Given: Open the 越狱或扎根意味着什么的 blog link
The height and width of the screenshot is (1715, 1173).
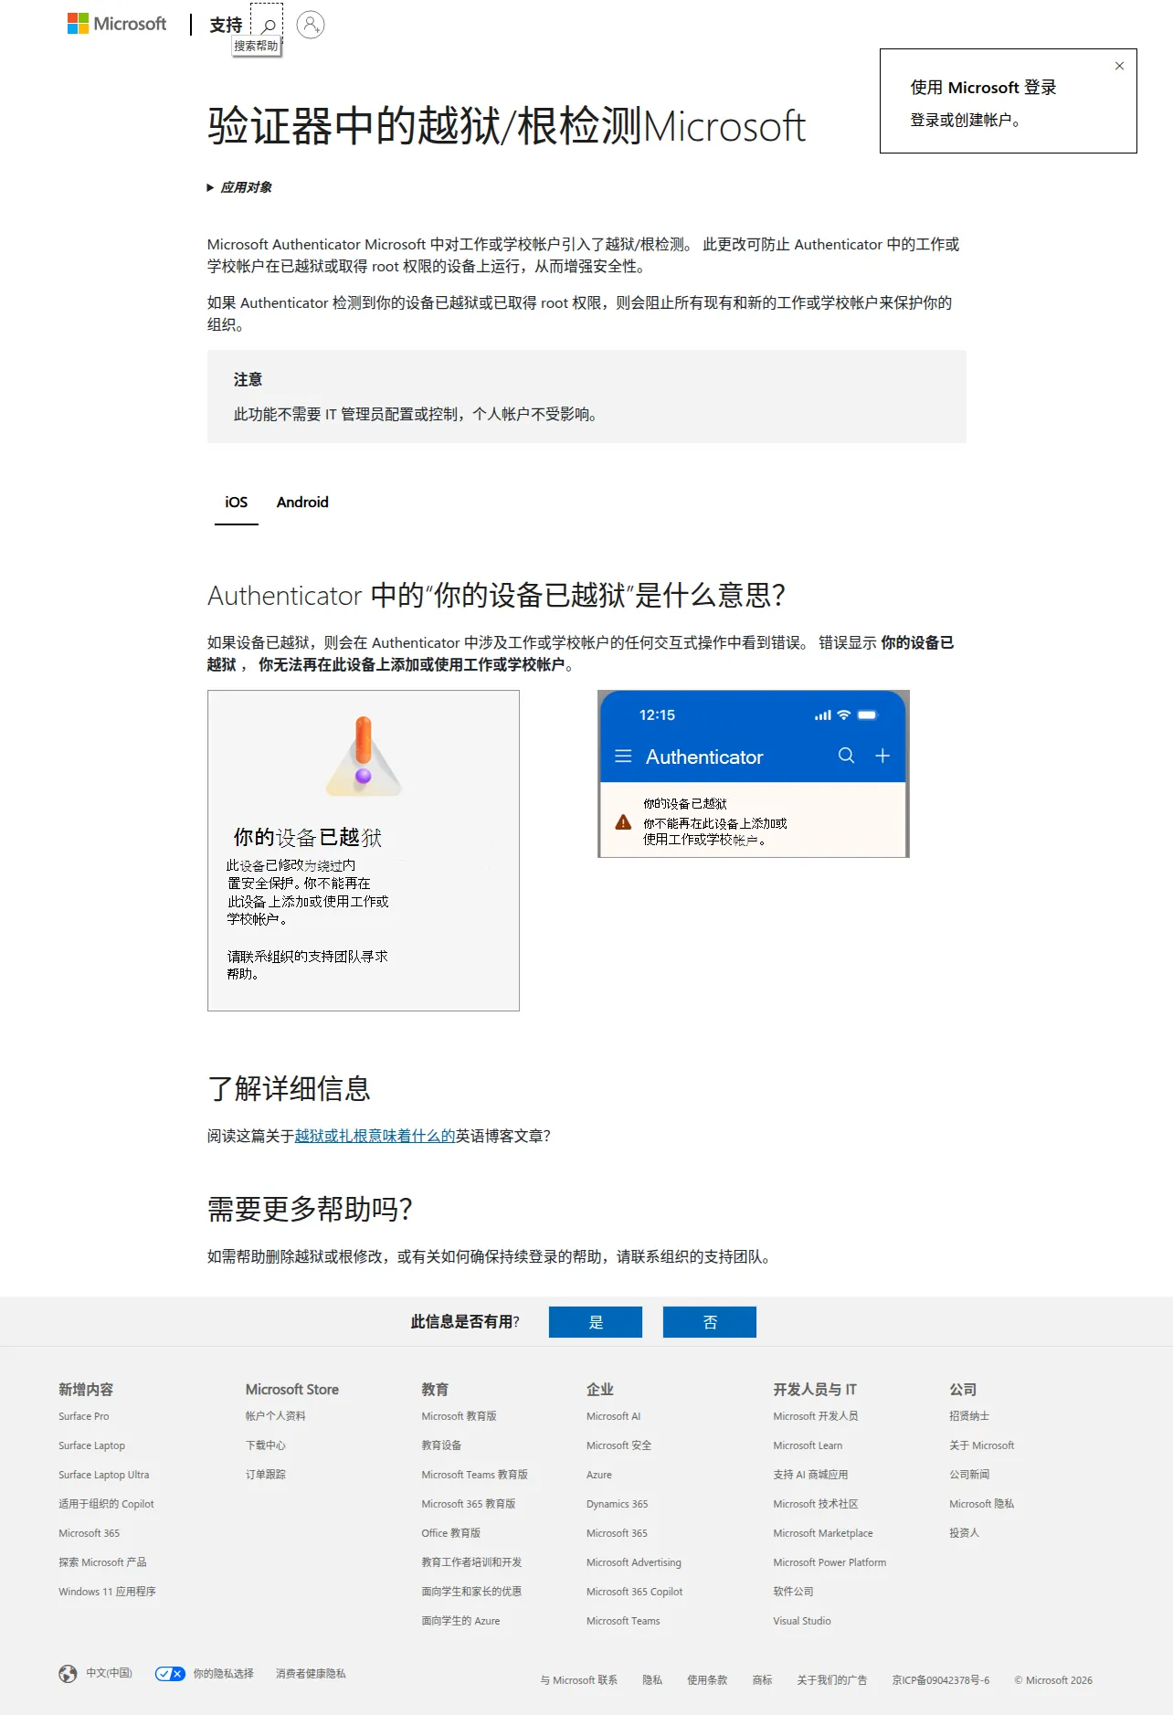Looking at the screenshot, I should click(x=375, y=1136).
